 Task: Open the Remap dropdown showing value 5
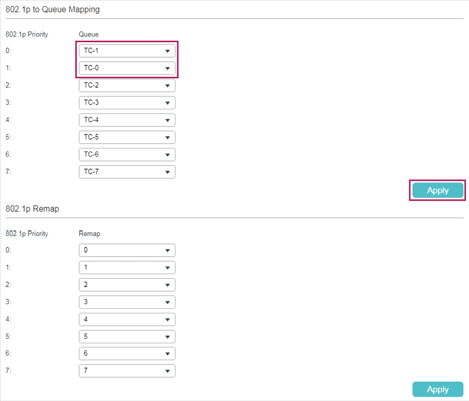coord(127,337)
